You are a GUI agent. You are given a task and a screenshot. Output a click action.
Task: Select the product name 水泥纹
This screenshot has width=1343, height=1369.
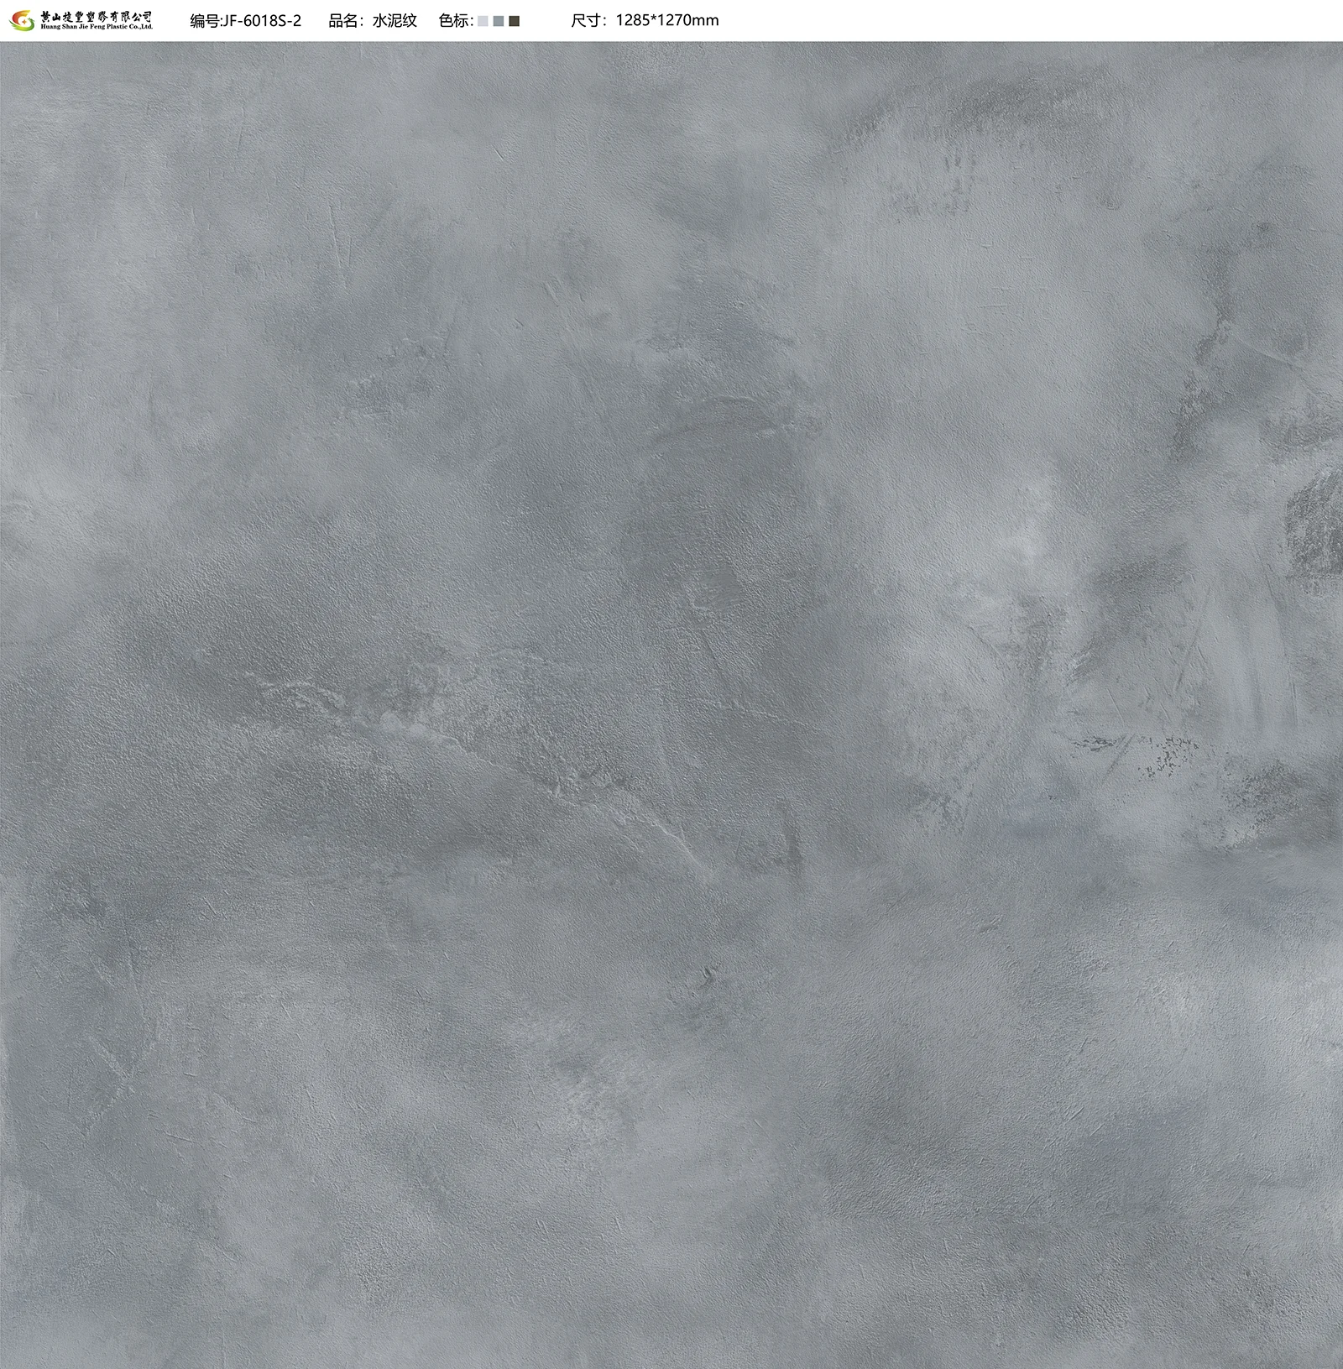click(395, 21)
